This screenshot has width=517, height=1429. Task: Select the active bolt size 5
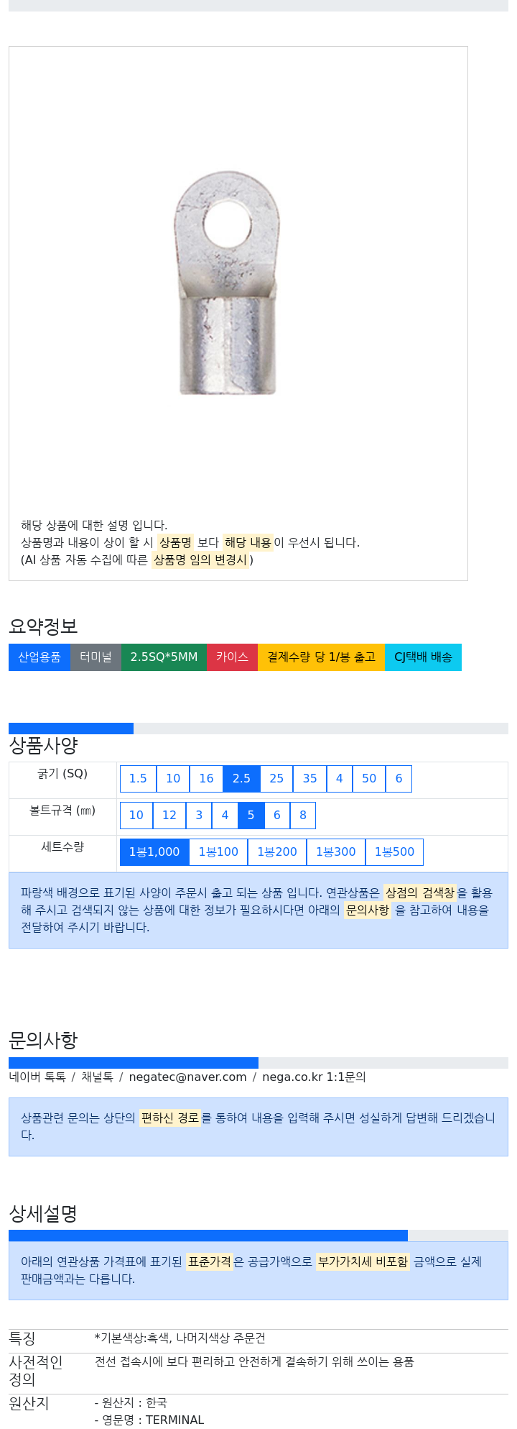251,816
